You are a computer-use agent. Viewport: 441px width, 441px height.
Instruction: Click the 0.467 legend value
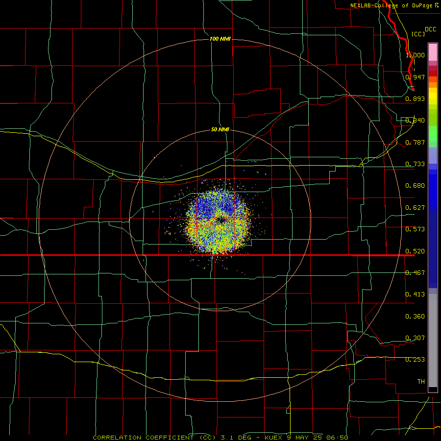pyautogui.click(x=415, y=273)
